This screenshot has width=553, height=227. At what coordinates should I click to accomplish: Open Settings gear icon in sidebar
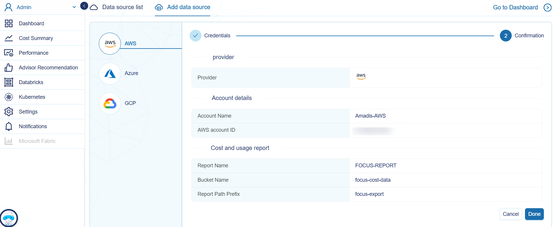click(x=9, y=112)
